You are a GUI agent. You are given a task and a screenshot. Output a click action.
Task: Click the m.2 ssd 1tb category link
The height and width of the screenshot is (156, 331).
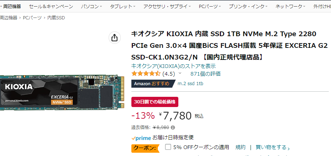(x=190, y=83)
